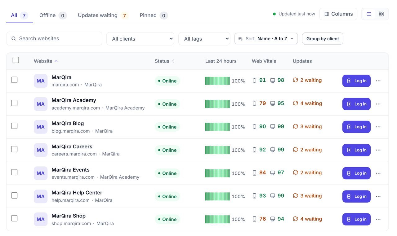Focus the Search websites field
Viewport: 397px width, 236px height.
point(54,38)
